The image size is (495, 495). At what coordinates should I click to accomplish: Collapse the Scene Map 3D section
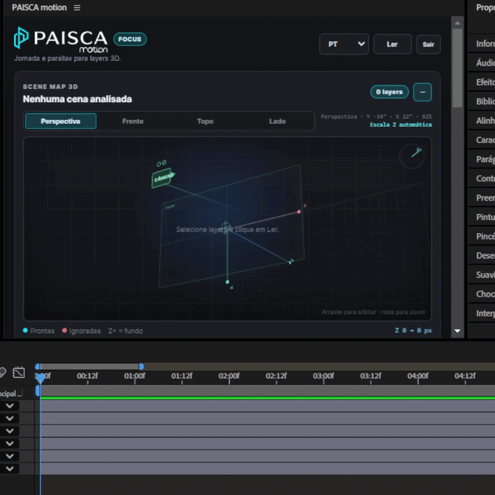click(x=423, y=92)
